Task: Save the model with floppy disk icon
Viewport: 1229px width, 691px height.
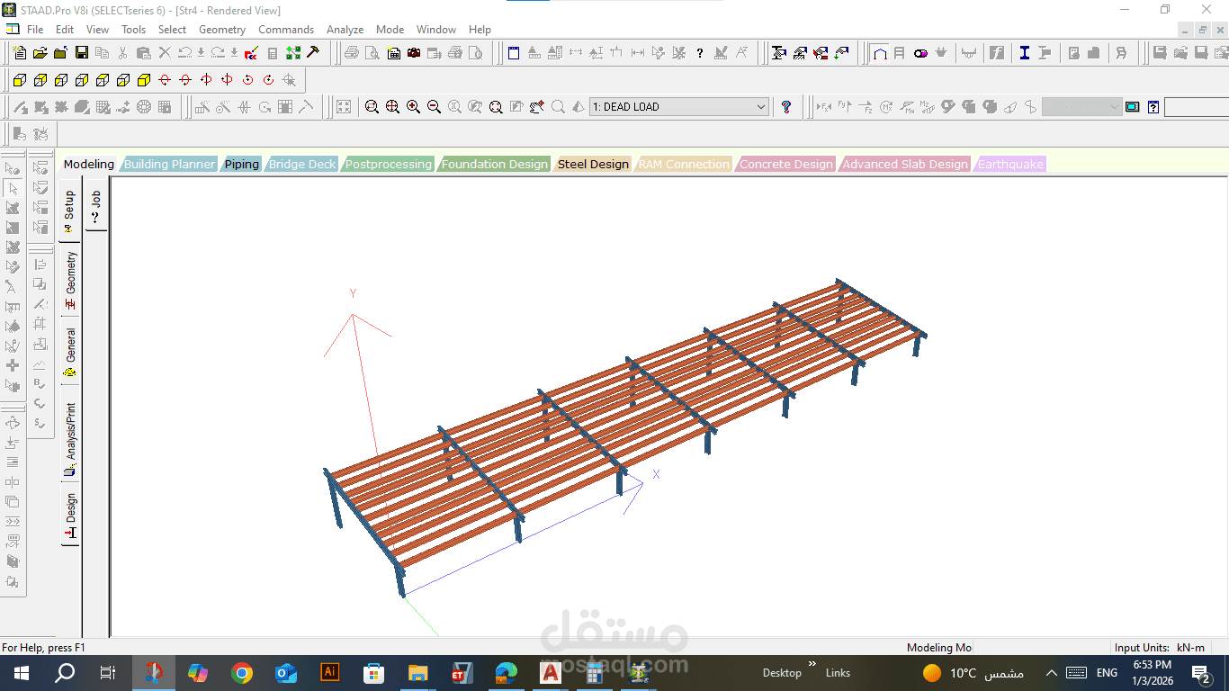Action: point(82,53)
